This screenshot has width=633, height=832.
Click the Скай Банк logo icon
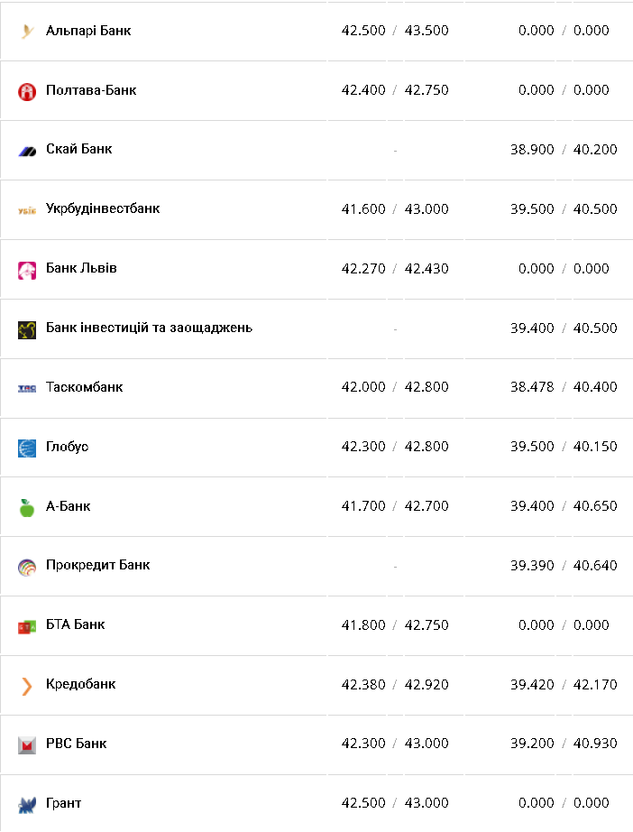pyautogui.click(x=27, y=151)
